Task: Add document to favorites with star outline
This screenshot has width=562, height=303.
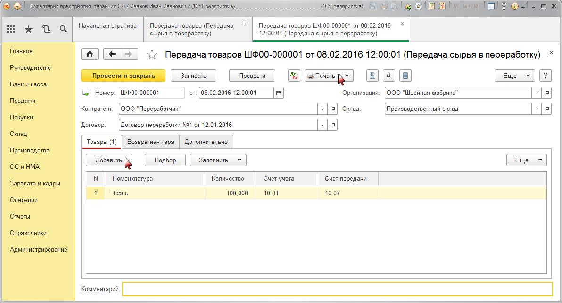Action: (x=152, y=55)
